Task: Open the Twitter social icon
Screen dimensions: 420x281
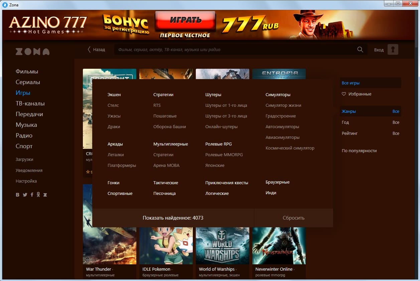Action: point(25,195)
